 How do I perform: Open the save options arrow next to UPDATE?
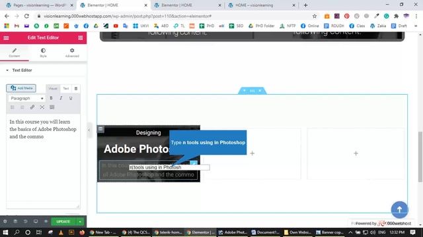[x=80, y=221]
